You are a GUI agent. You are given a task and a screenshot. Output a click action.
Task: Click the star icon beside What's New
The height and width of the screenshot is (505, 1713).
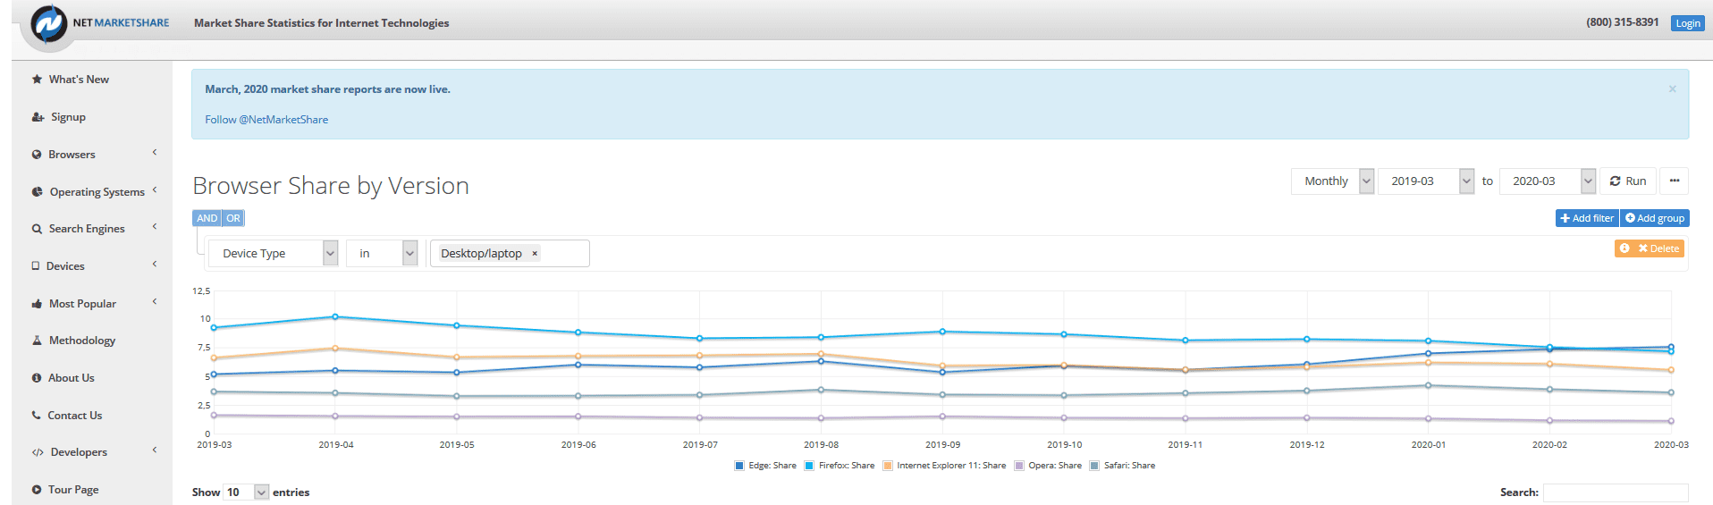click(x=37, y=80)
